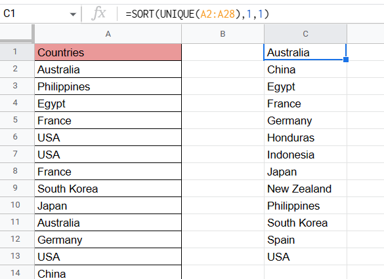Select row 11 header
The image size is (384, 279).
(x=16, y=222)
